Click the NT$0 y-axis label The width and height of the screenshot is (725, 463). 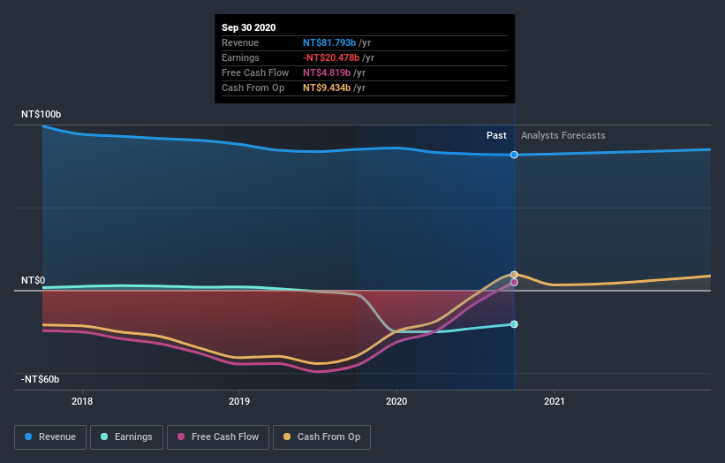coord(34,280)
